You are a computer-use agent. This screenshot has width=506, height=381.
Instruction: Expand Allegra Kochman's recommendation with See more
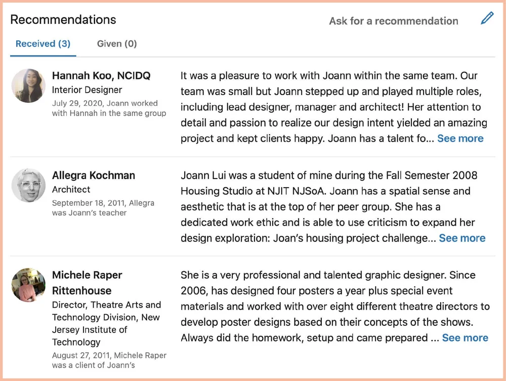click(x=462, y=238)
